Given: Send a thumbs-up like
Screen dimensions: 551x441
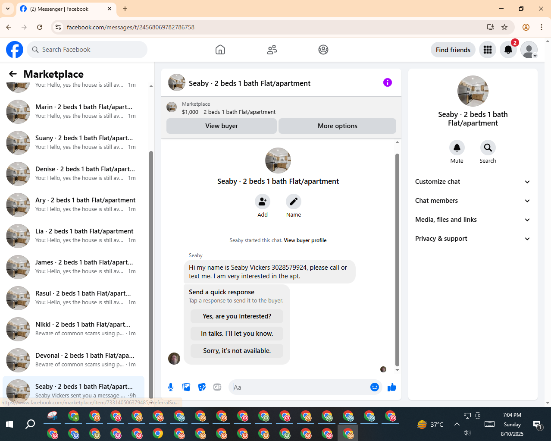Looking at the screenshot, I should (x=392, y=387).
